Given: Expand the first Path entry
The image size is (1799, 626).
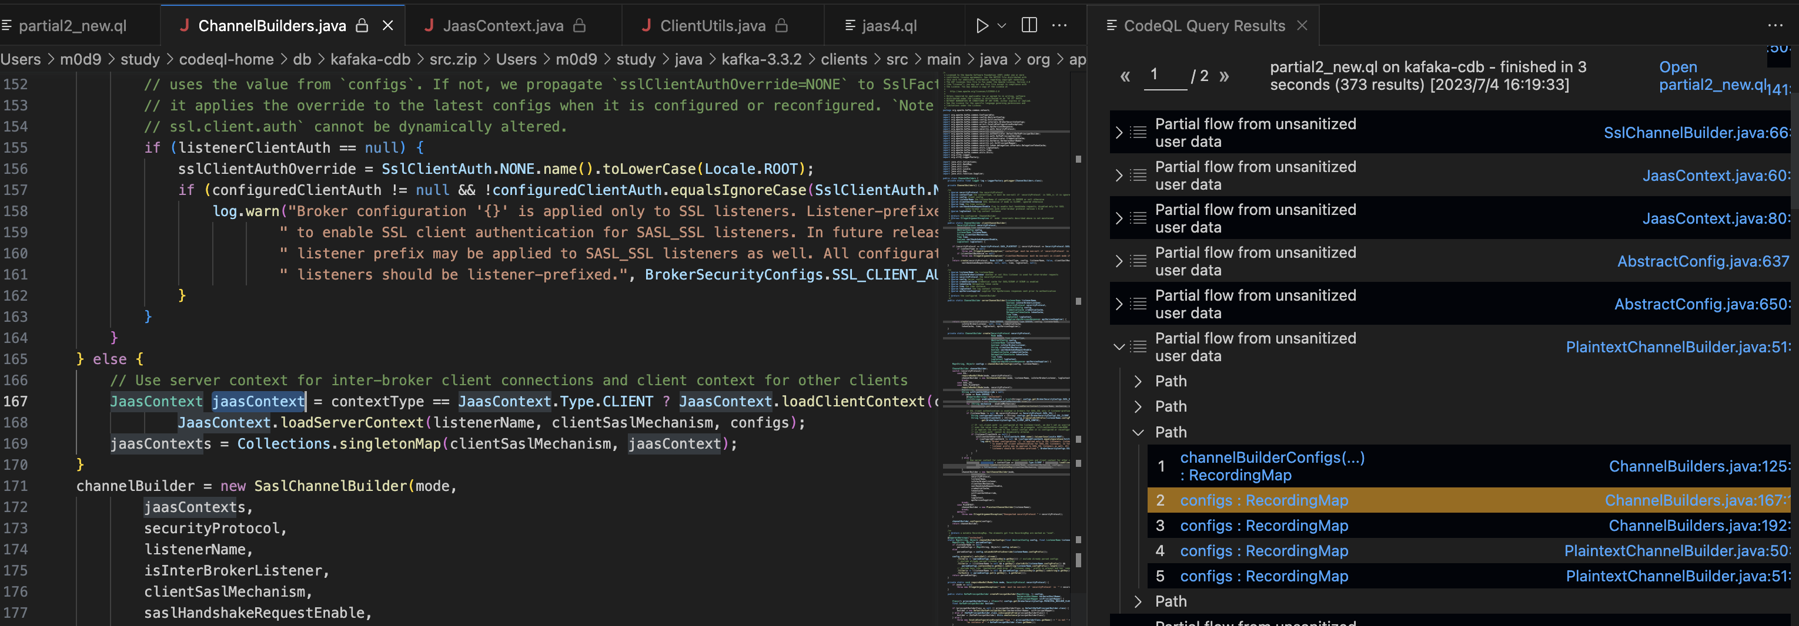Looking at the screenshot, I should tap(1138, 381).
